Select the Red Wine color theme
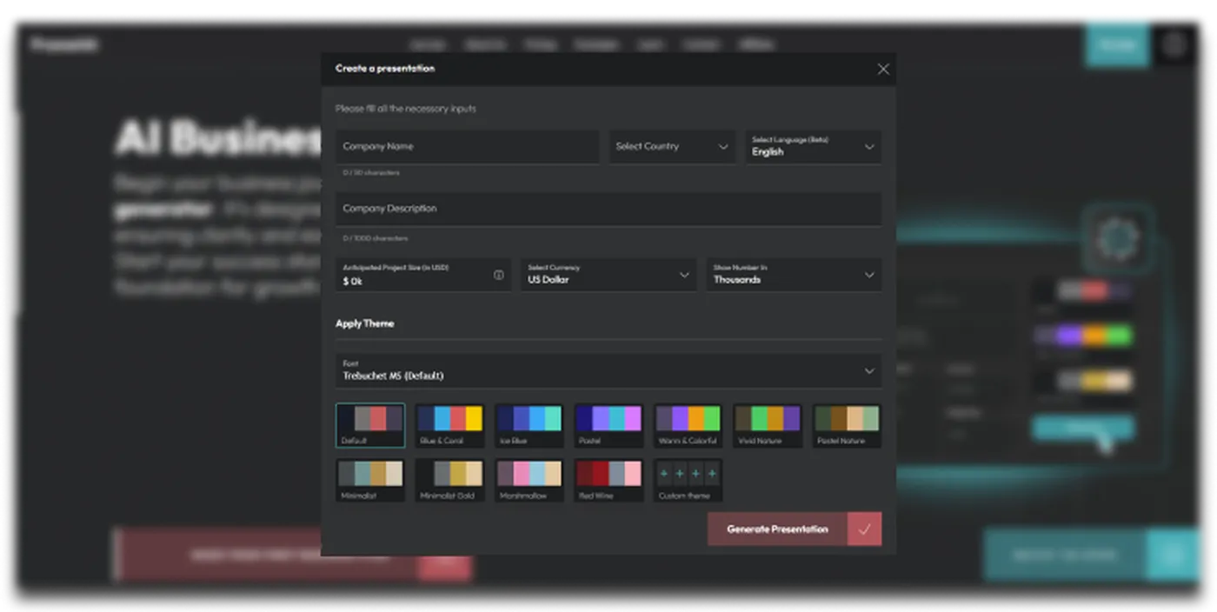This screenshot has width=1217, height=612. click(608, 480)
